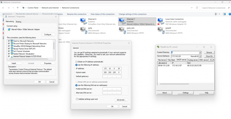Toggle the preview pane icon

[x=224, y=14]
